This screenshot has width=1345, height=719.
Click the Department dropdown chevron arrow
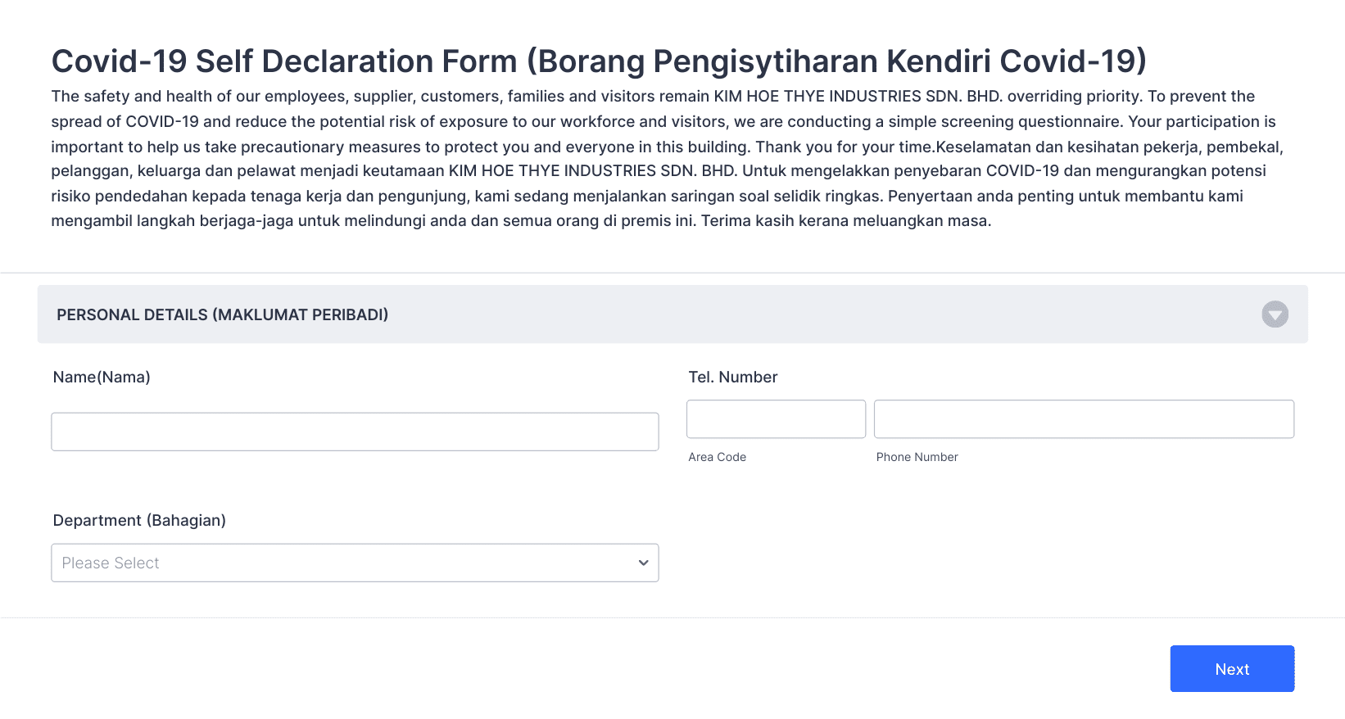point(643,563)
